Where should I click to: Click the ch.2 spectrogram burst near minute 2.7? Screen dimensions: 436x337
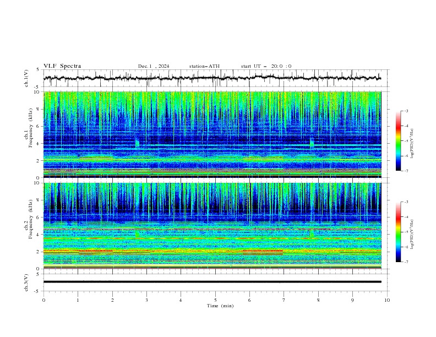point(137,233)
